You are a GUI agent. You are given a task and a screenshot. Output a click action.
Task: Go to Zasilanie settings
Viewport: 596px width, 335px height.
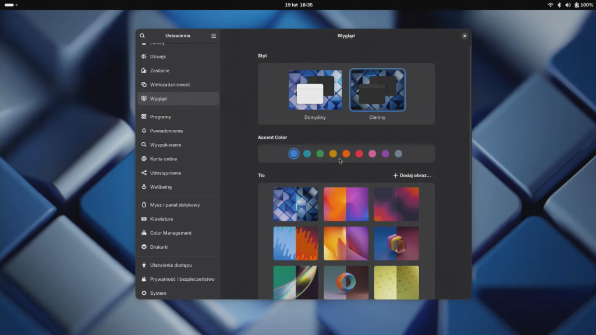178,70
